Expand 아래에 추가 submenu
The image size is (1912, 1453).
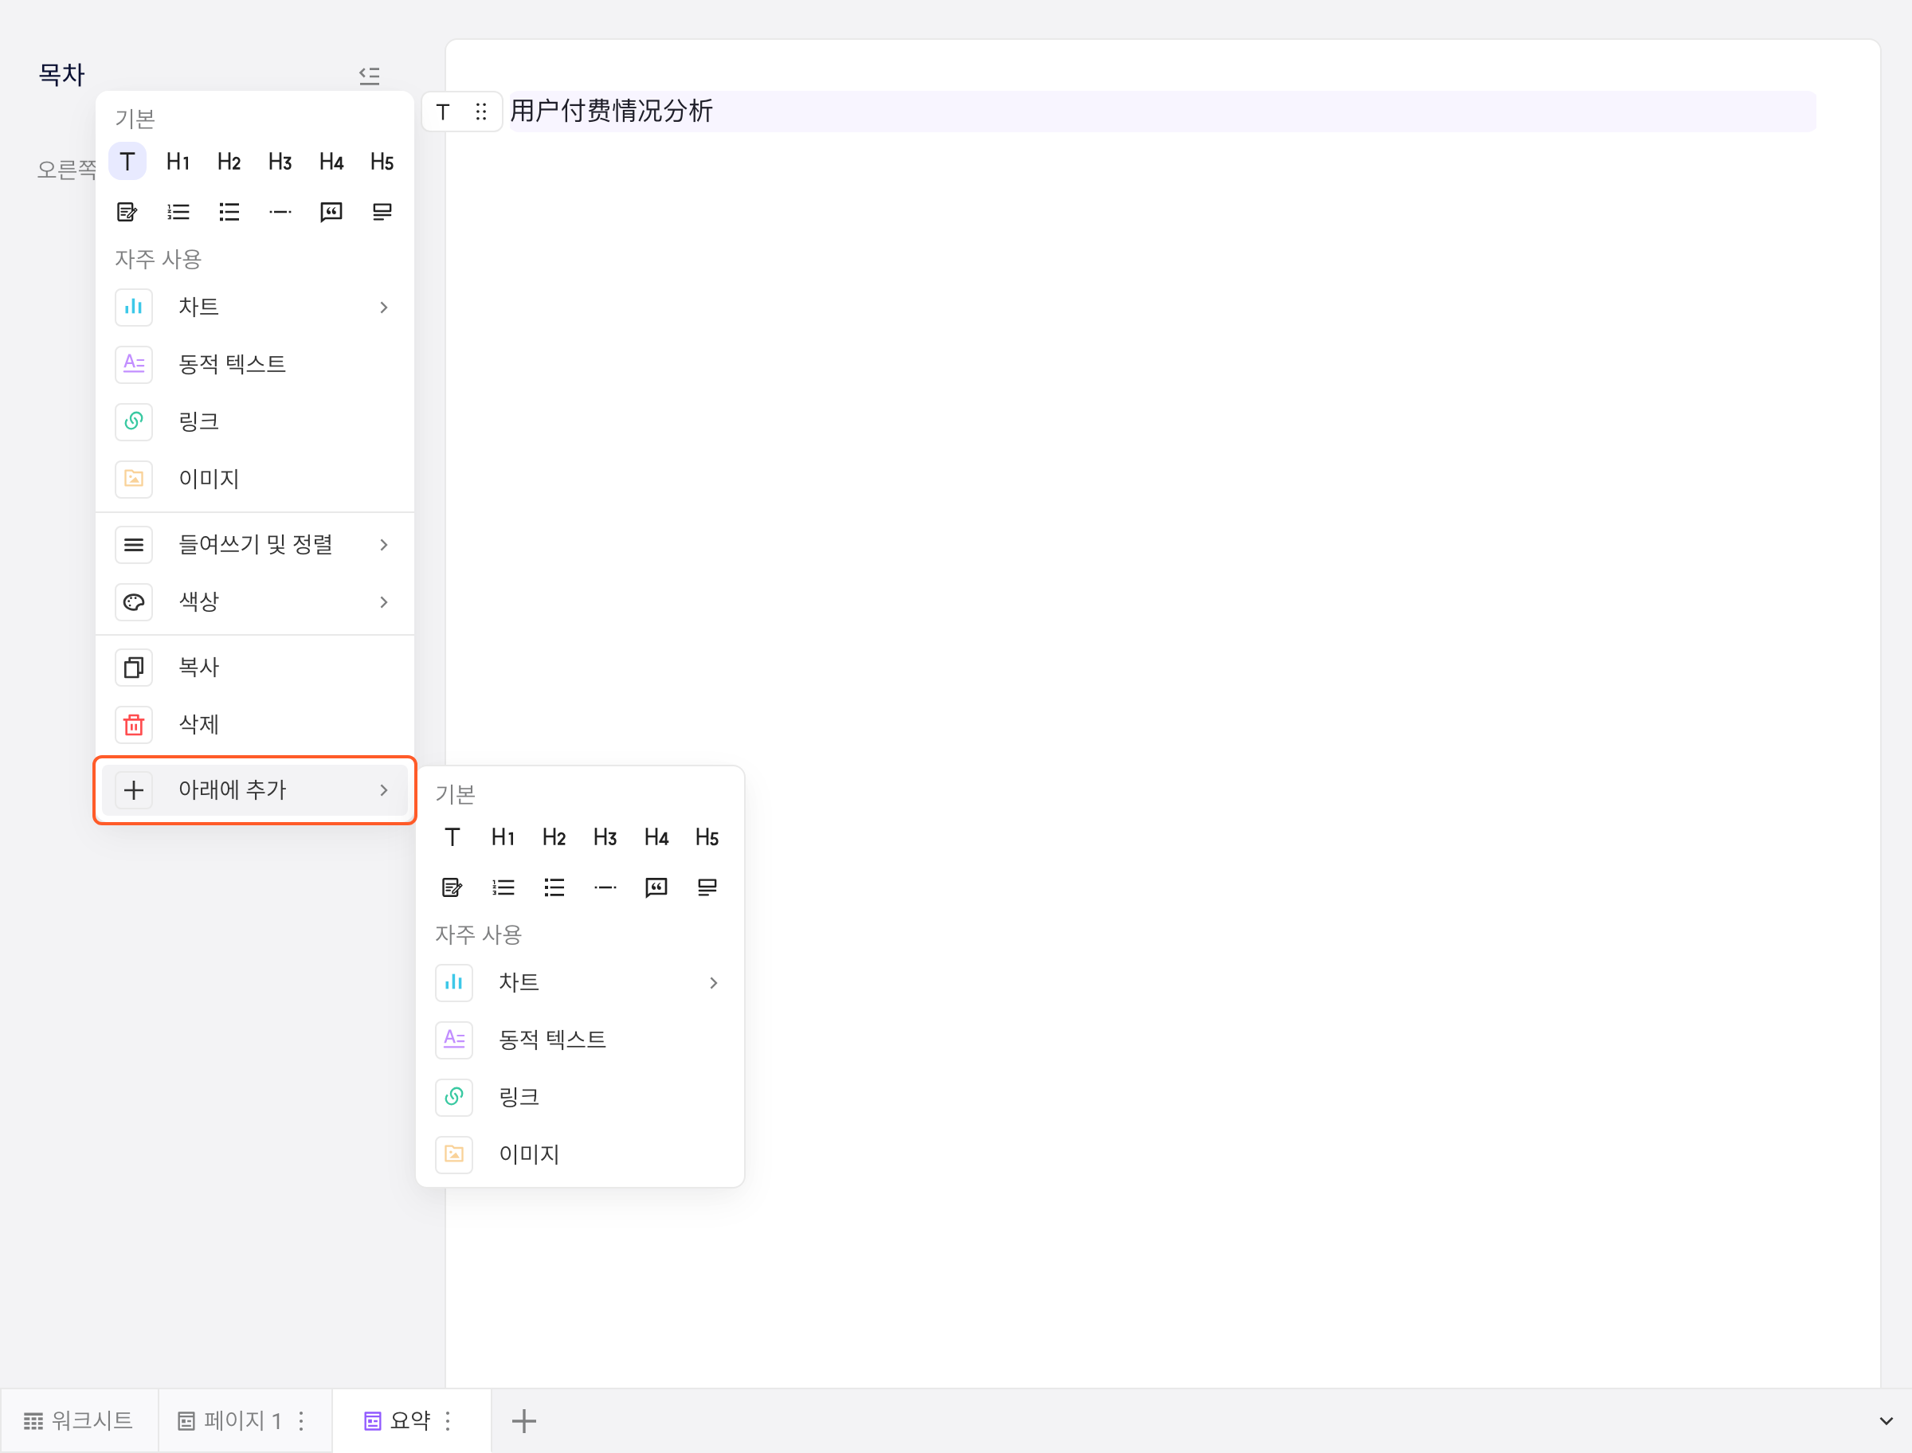(x=254, y=790)
